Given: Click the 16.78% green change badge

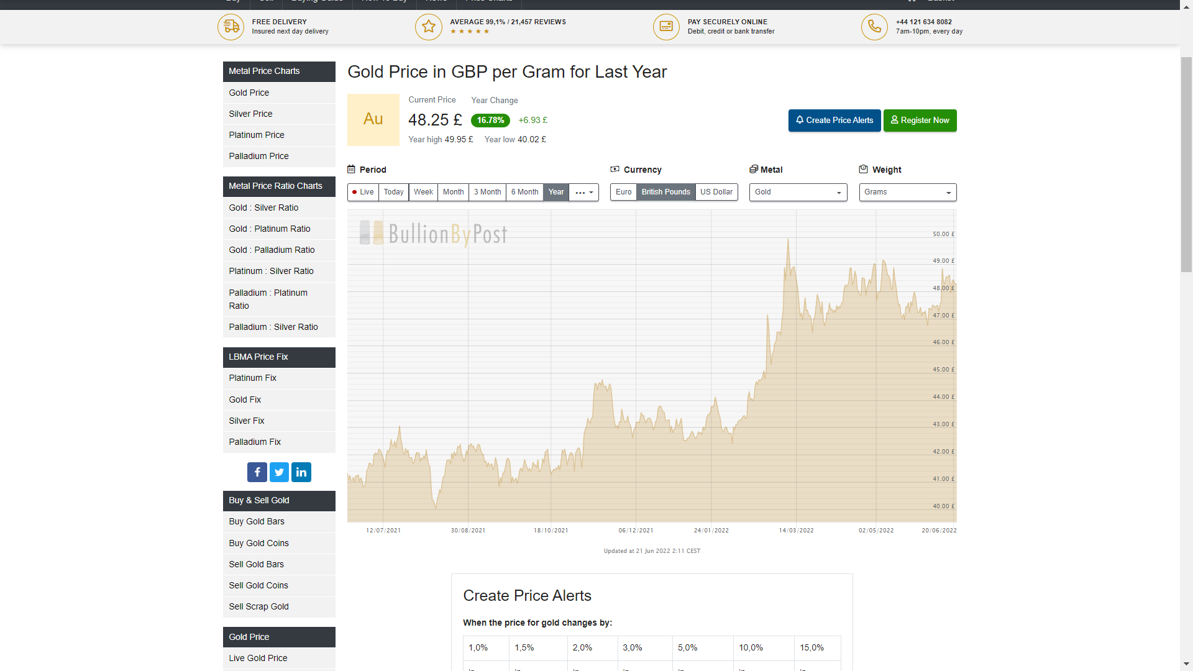Looking at the screenshot, I should tap(490, 121).
